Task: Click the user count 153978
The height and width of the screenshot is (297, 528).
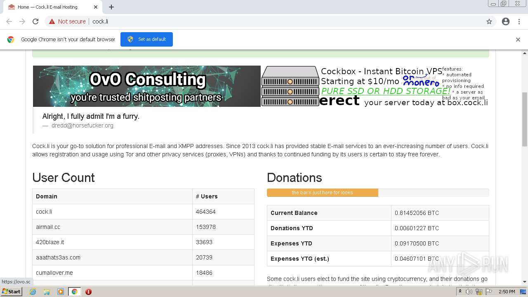Action: click(206, 227)
